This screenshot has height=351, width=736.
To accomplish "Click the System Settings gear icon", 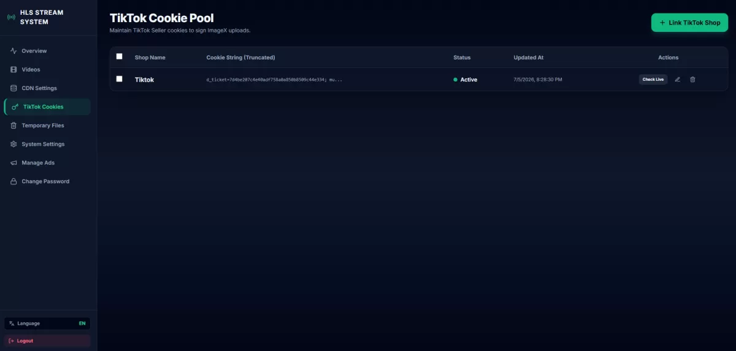I will click(x=13, y=144).
